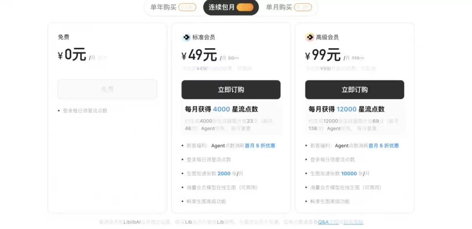Click the greyed-out 免费 button
The width and height of the screenshot is (472, 229).
[x=107, y=89]
